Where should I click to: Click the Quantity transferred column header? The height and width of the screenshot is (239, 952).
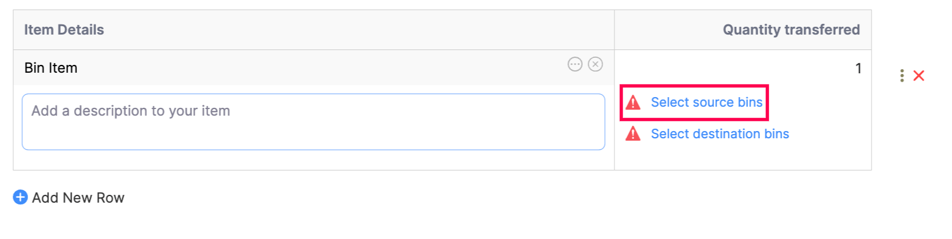(791, 30)
